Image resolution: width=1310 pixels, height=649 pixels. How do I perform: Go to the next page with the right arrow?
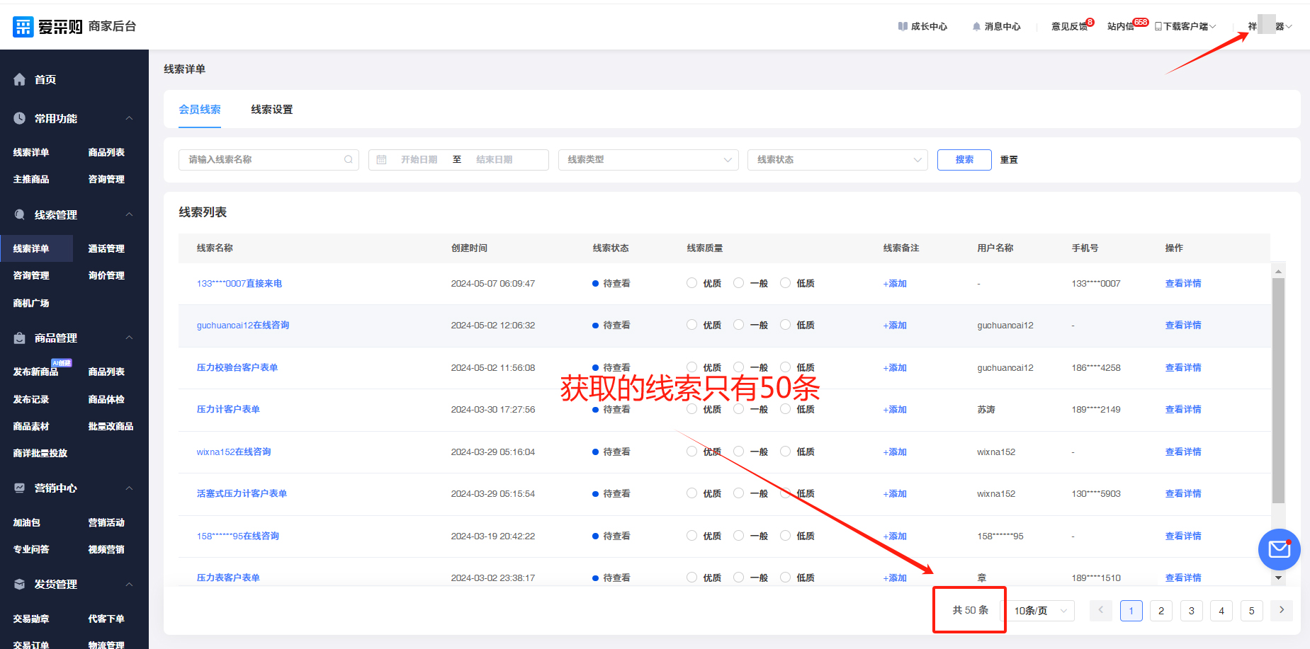tap(1281, 610)
